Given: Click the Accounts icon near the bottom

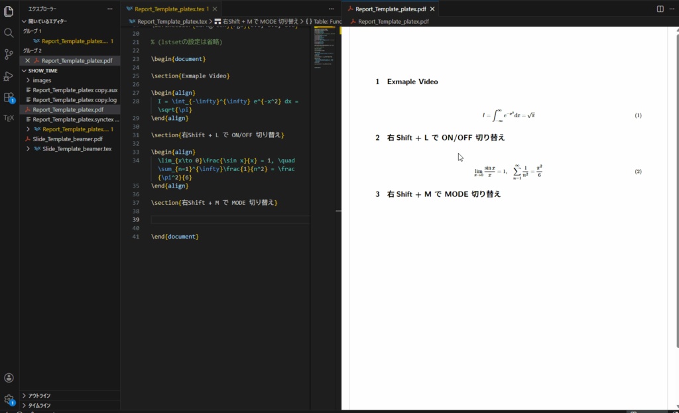Looking at the screenshot, I should 9,377.
